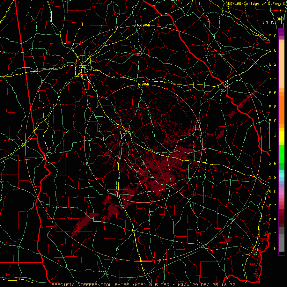Click the "KJGX" radar station identifier
The height and width of the screenshot is (287, 287).
pos(184,285)
